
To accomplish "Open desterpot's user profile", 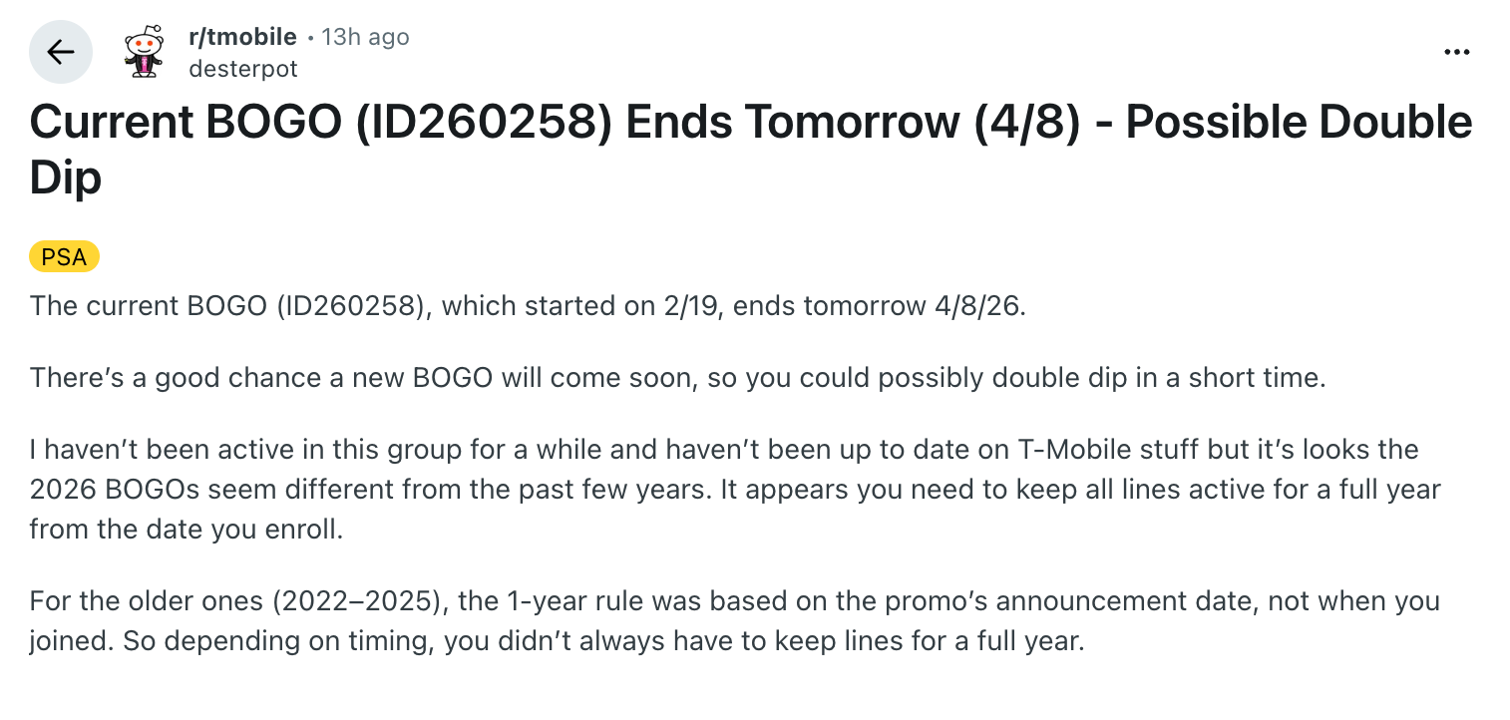I will tap(243, 68).
